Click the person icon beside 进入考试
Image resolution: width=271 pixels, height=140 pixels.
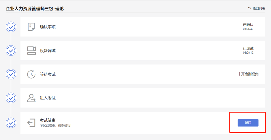(x=31, y=98)
